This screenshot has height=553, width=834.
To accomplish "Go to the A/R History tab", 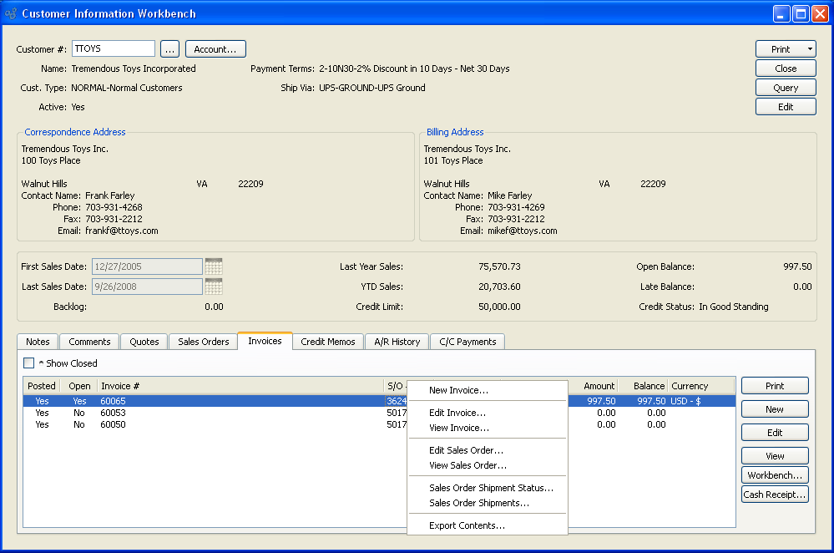I will pos(396,342).
